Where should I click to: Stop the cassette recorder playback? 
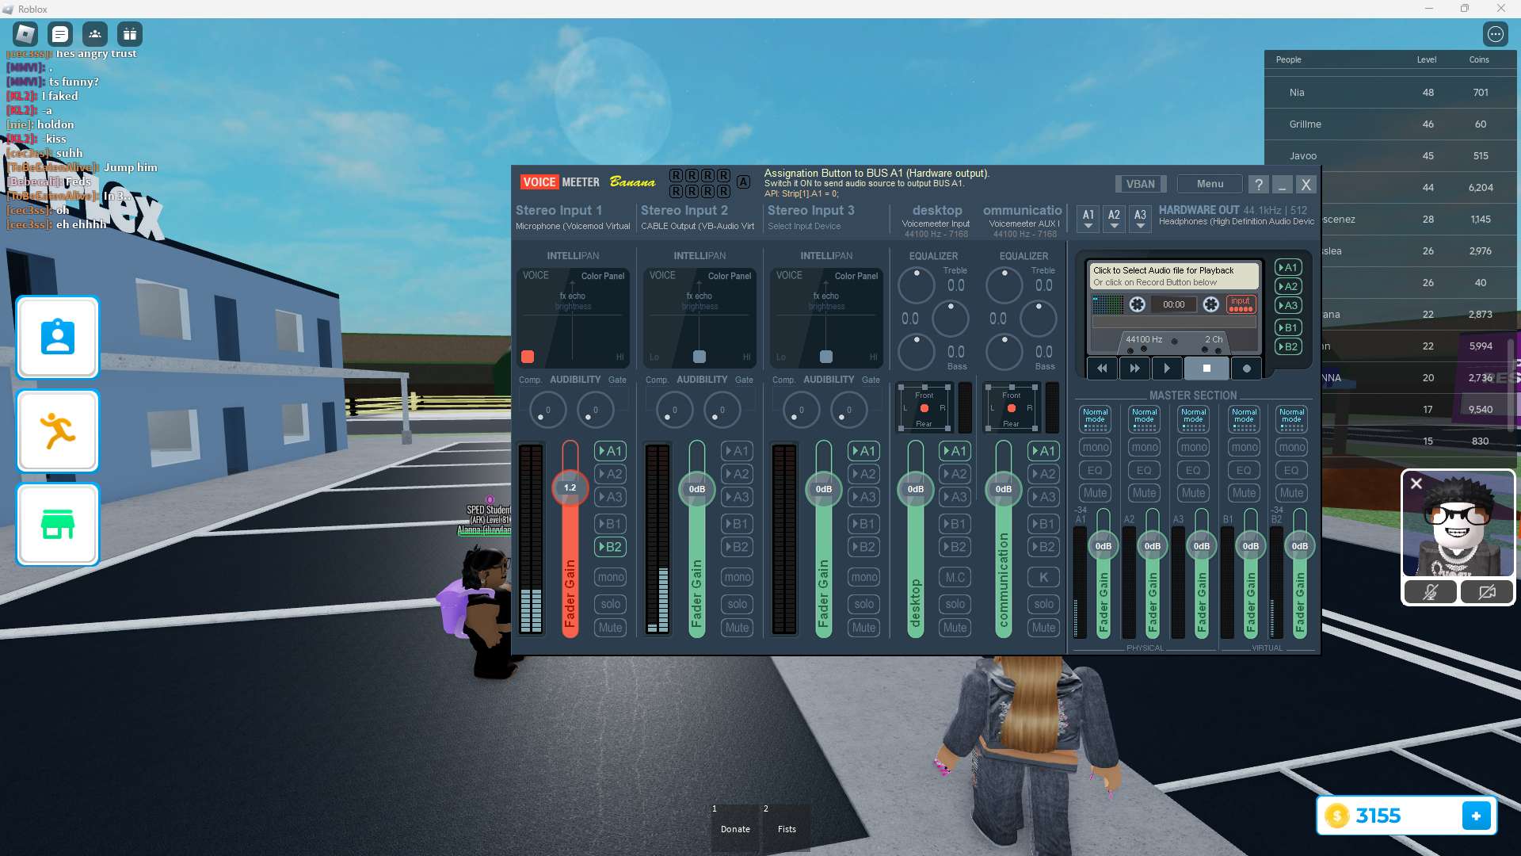1207,369
